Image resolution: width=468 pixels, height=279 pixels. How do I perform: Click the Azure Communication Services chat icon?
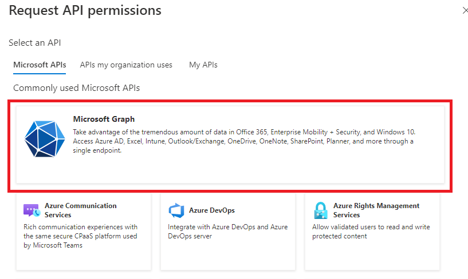[32, 210]
